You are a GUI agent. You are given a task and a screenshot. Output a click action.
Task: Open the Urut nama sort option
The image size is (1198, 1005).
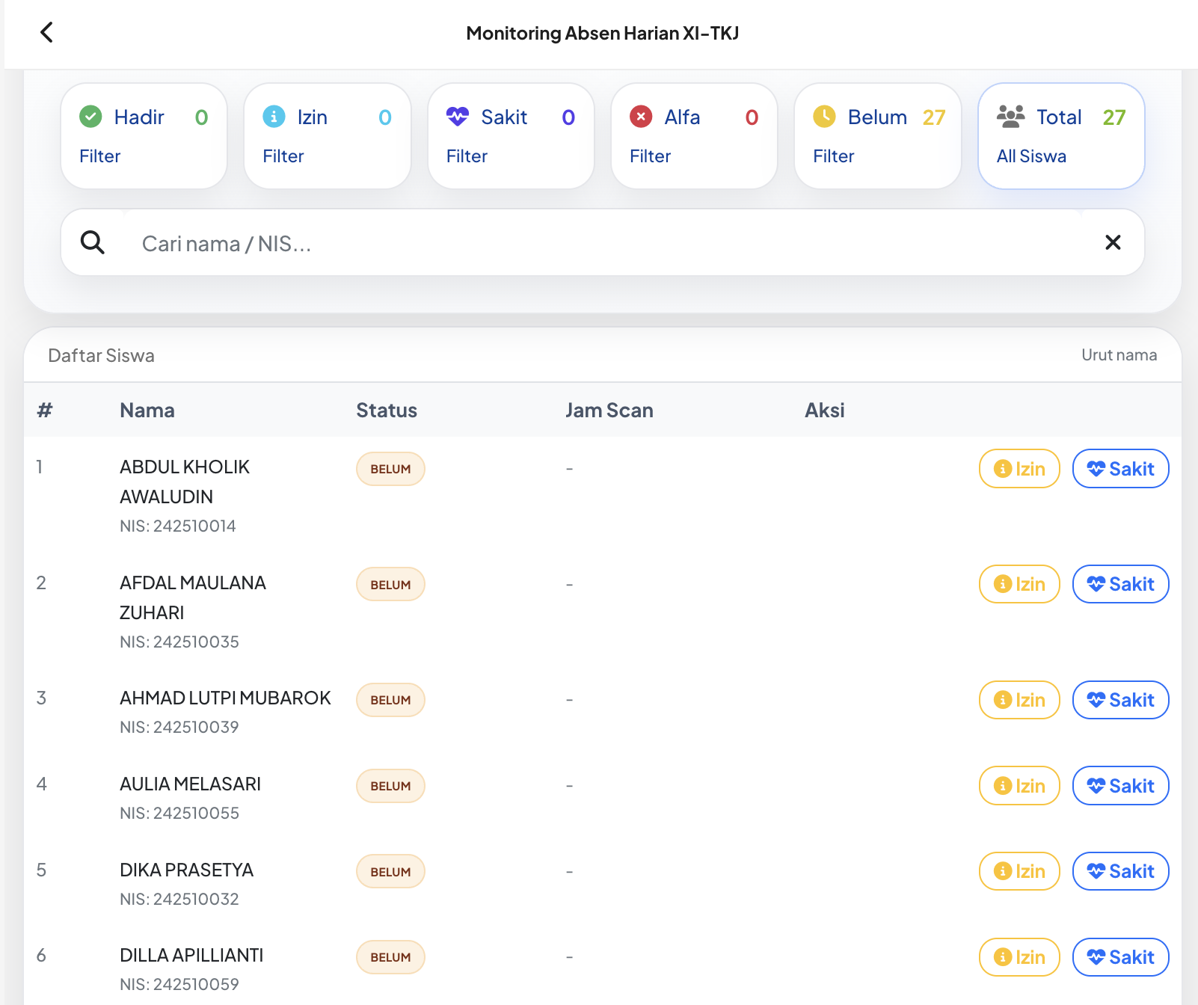pos(1119,355)
